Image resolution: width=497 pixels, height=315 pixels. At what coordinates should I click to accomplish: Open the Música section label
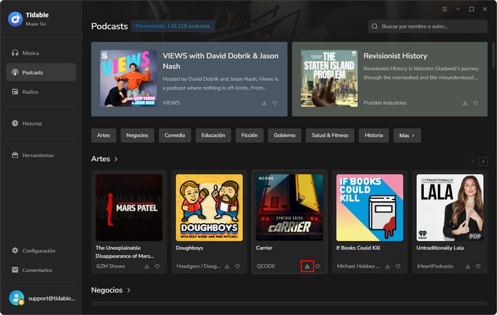coord(30,53)
